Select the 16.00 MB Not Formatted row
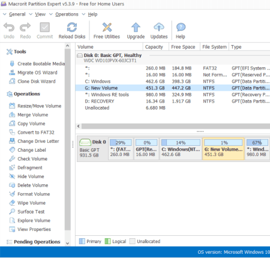The height and width of the screenshot is (258, 270). tap(173, 75)
